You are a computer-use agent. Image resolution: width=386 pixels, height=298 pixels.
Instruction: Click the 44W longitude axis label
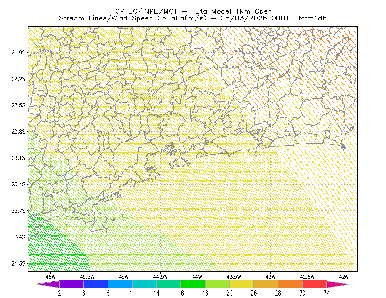[197, 277]
